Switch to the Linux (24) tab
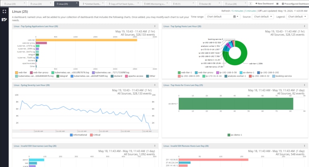Image resolution: width=309 pixels, height=167 pixels. [35, 3]
